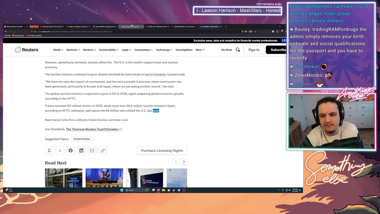Image resolution: width=380 pixels, height=214 pixels.
Task: Open the tourist hotspots link
Action: 155,75
